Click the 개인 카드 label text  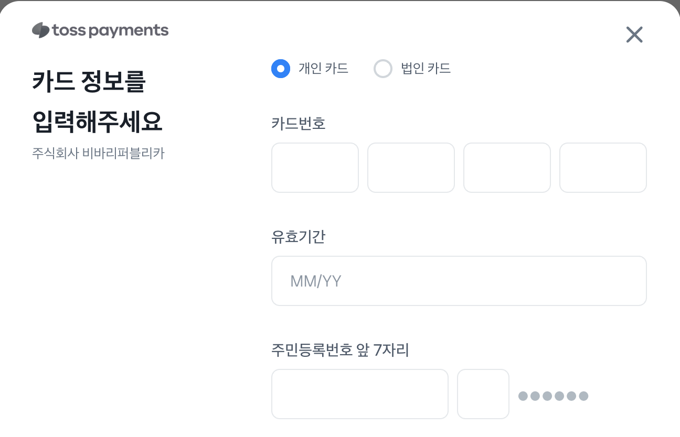[323, 69]
